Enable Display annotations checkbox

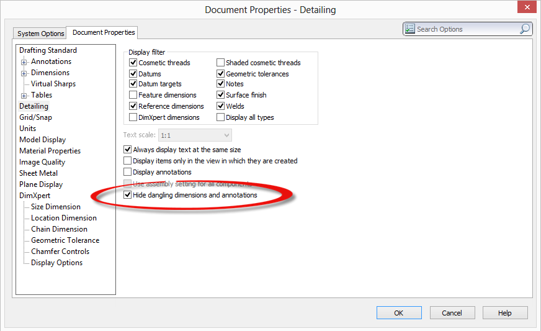pos(127,172)
